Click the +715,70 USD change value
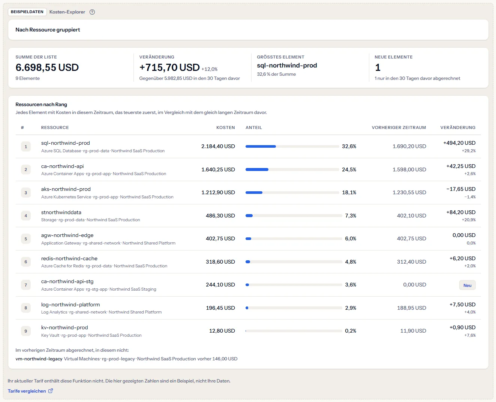Image resolution: width=496 pixels, height=402 pixels. tap(169, 67)
